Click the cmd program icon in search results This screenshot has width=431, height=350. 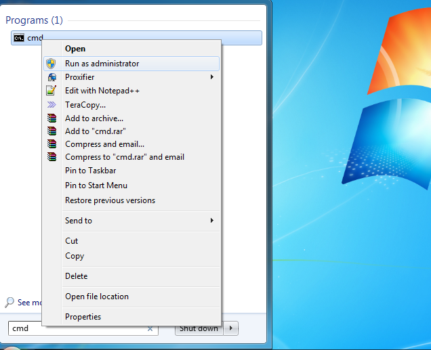19,38
